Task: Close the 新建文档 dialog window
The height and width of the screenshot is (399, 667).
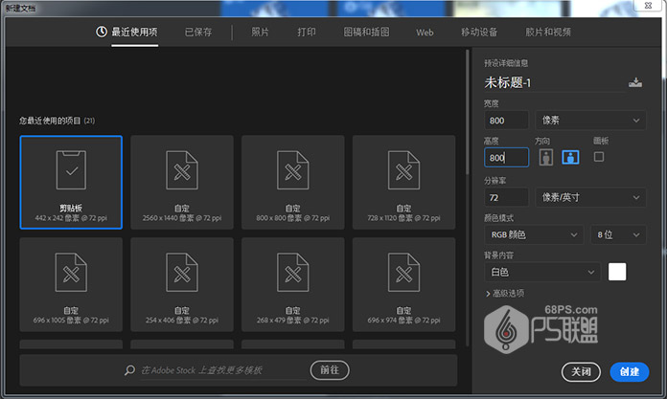Action: (648, 6)
